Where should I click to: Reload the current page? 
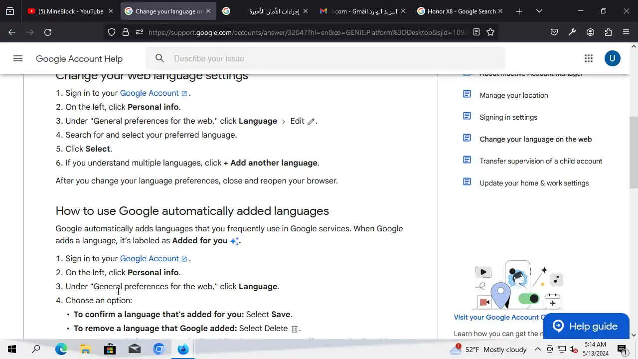click(x=48, y=32)
